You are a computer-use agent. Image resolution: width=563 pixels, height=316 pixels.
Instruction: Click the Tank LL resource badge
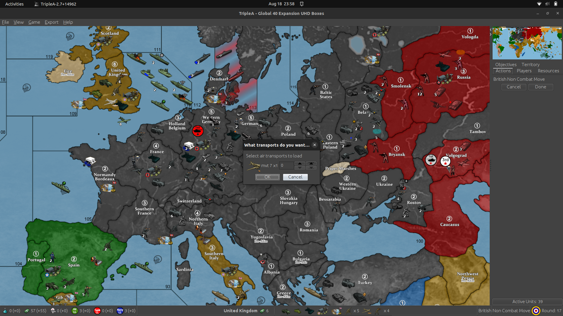97,311
